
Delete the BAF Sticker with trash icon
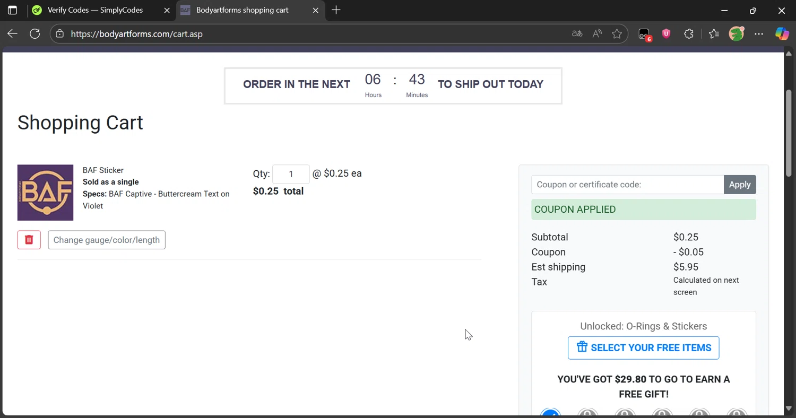point(29,240)
